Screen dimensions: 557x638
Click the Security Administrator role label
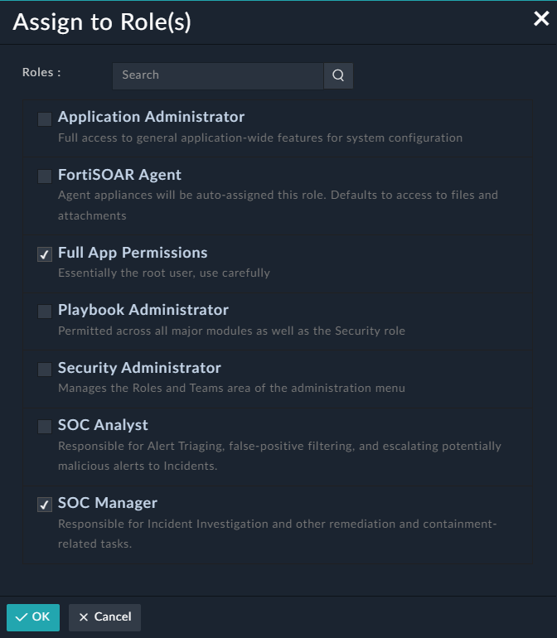[x=139, y=368]
